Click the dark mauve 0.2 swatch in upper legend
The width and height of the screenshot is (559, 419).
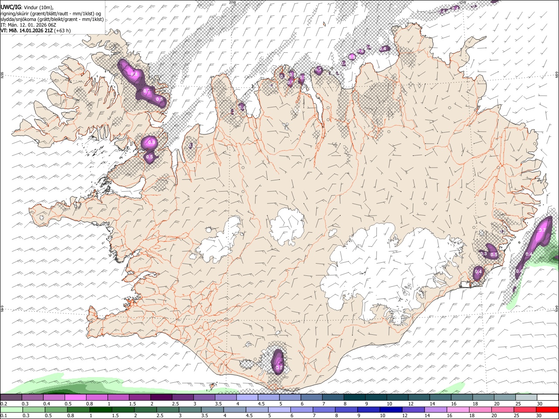pos(11,398)
